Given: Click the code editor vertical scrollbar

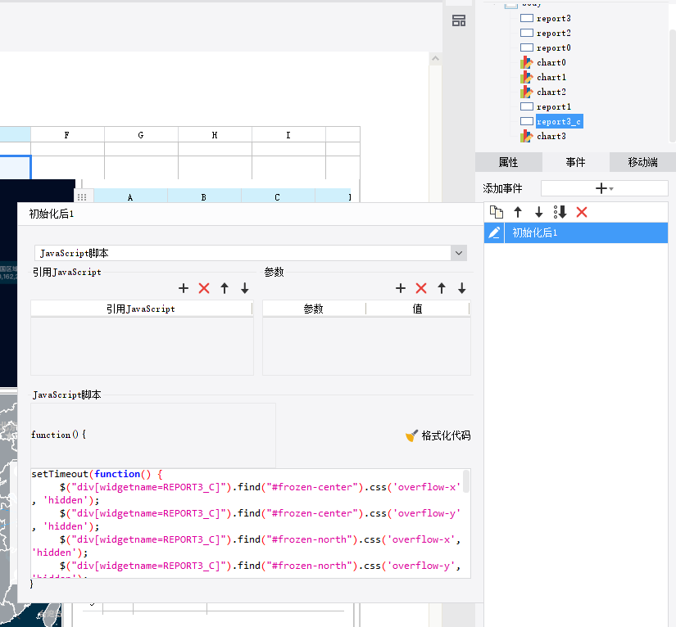Looking at the screenshot, I should [466, 480].
